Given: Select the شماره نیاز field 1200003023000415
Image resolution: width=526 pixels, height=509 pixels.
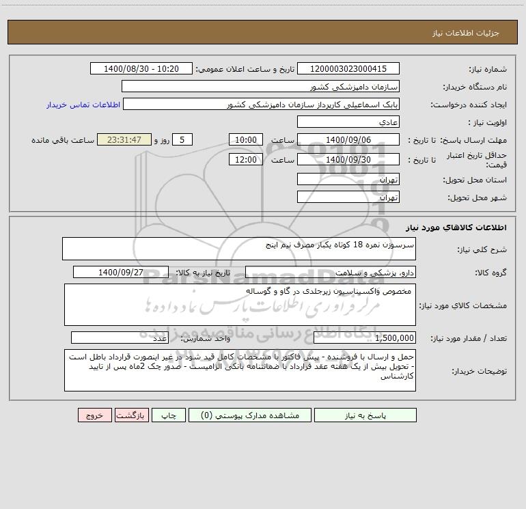Looking at the screenshot, I should pyautogui.click(x=348, y=68).
